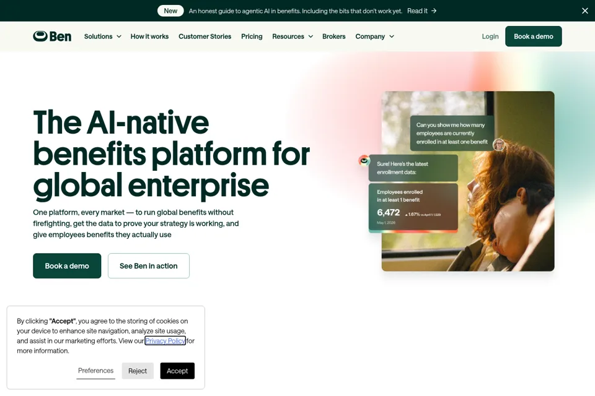Click the chevron next to Solutions
This screenshot has width=595, height=396.
(119, 37)
